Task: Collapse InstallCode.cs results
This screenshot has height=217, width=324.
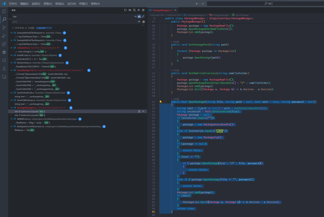Action: 12,55
